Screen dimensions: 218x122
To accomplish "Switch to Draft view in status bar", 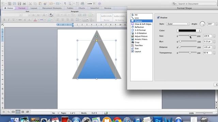I will point(4,112).
